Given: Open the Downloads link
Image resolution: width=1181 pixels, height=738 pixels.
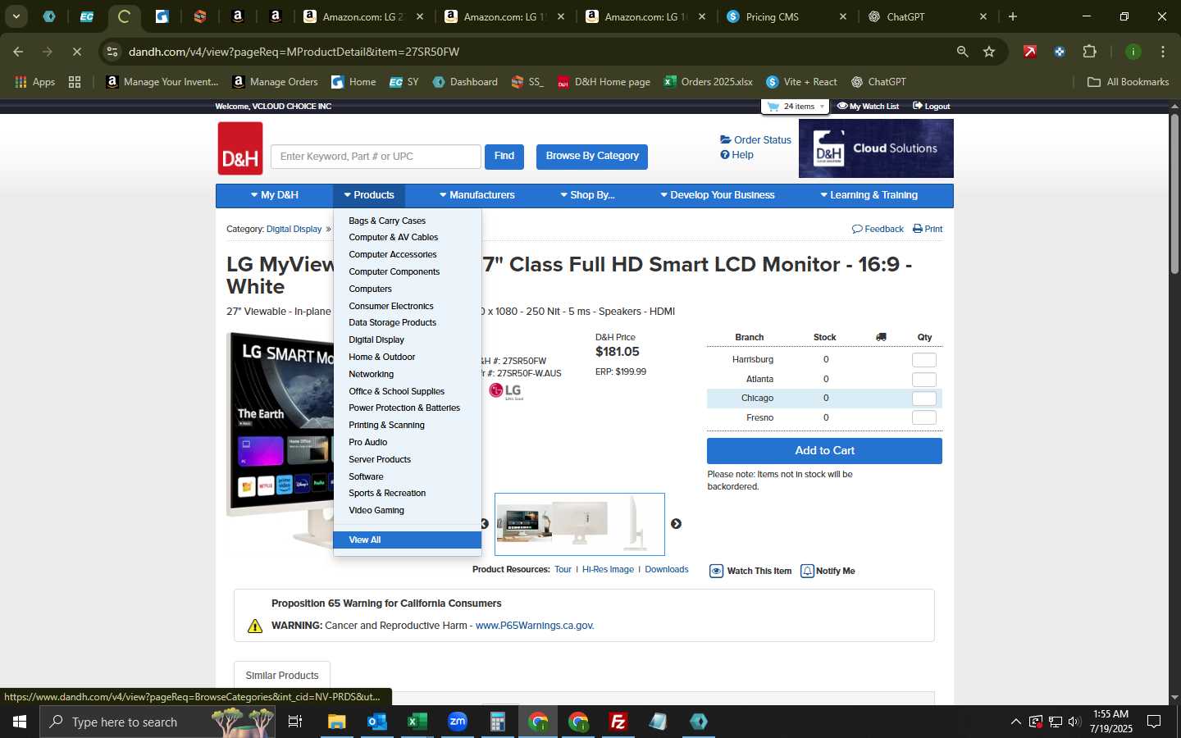Looking at the screenshot, I should coord(667,570).
